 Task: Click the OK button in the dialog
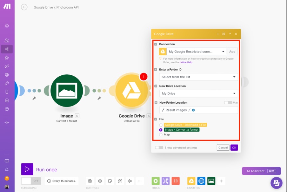[234, 147]
